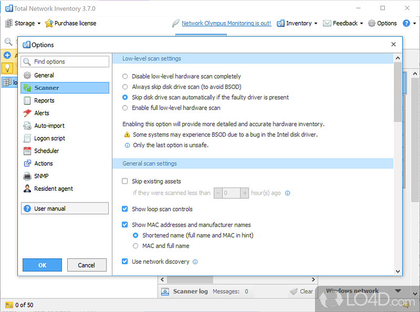The image size is (420, 312).
Task: Click the hours value input field
Action: (232, 193)
